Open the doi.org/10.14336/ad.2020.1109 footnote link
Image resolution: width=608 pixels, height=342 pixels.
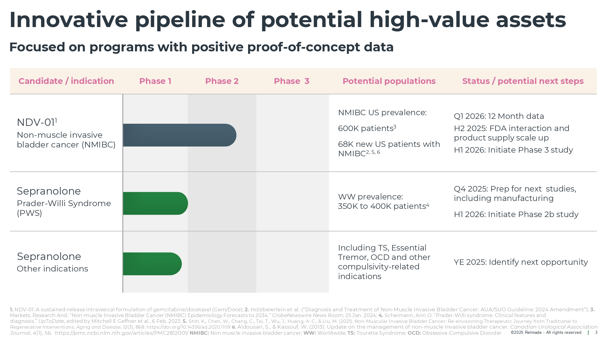coord(188,327)
